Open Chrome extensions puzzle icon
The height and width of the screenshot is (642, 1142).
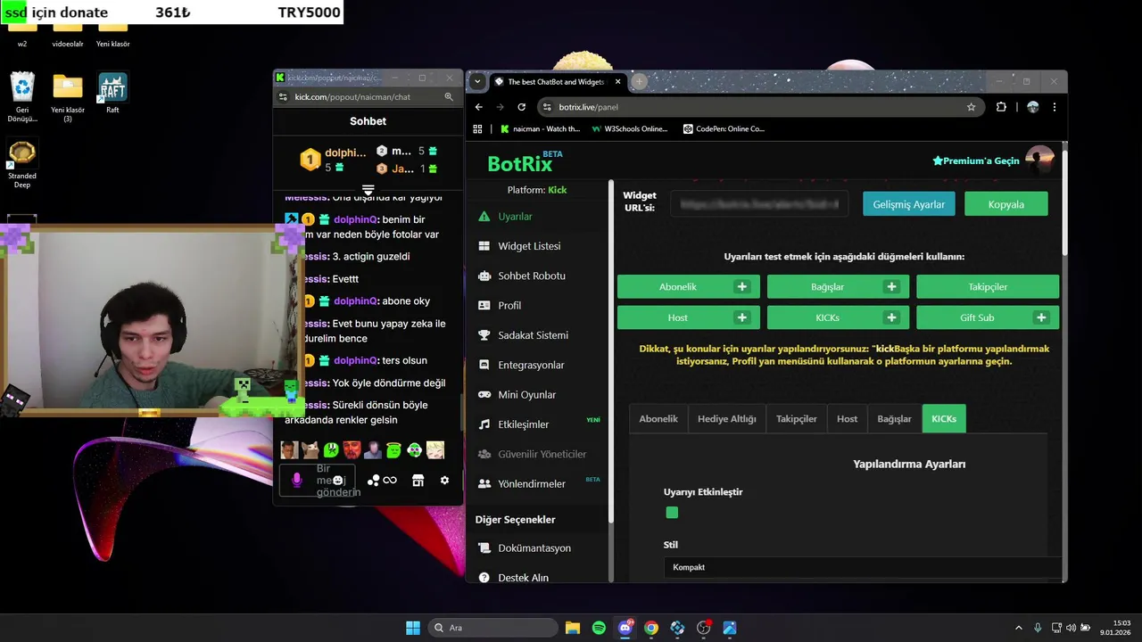1001,107
